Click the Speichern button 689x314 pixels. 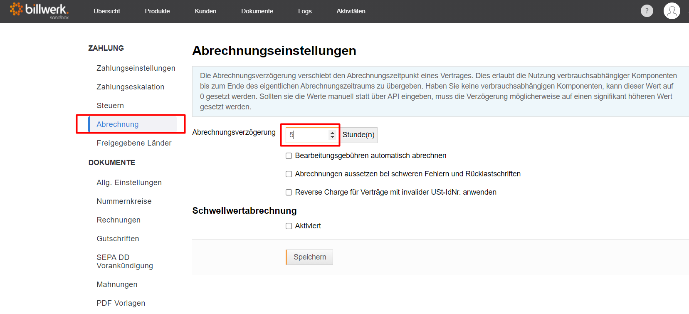click(x=309, y=257)
